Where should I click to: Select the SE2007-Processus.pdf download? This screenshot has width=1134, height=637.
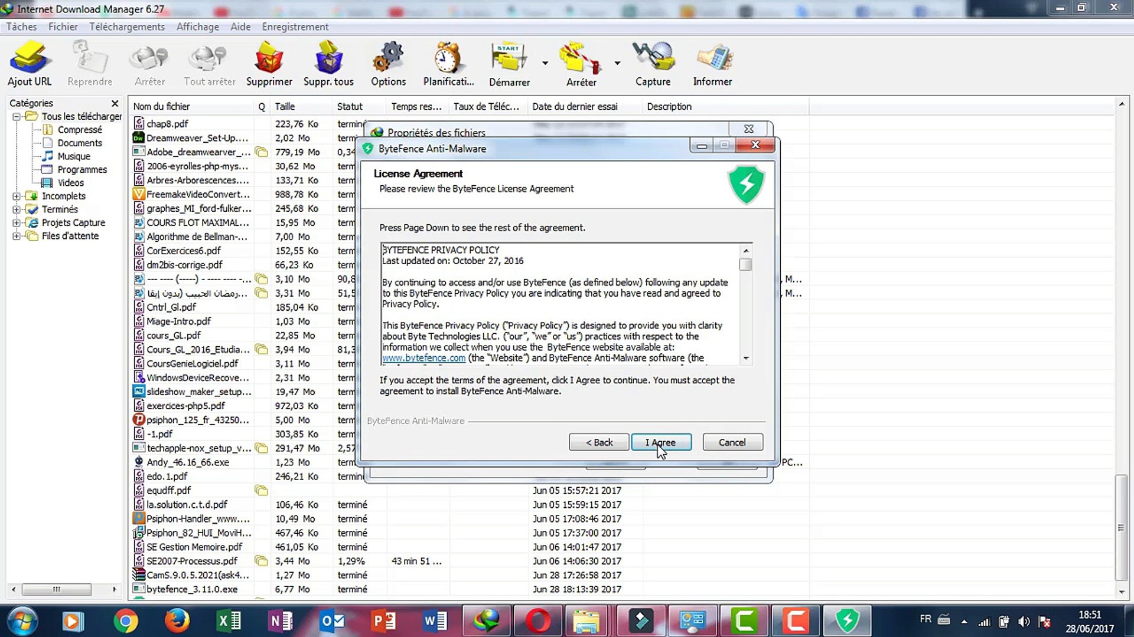coord(192,561)
